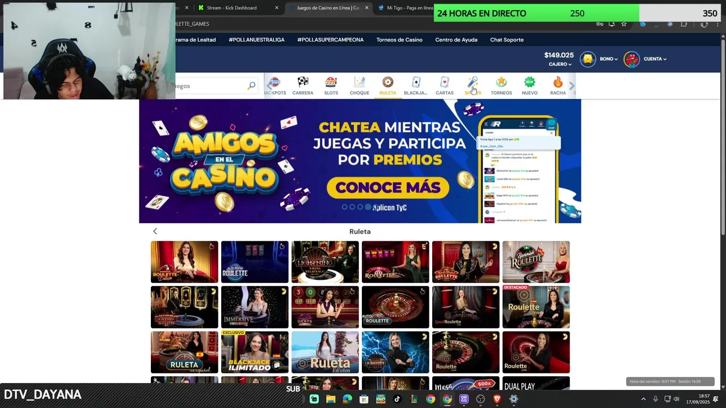Viewport: 726px width, 408px height.
Task: Open OBS Studio from taskbar
Action: click(480, 399)
